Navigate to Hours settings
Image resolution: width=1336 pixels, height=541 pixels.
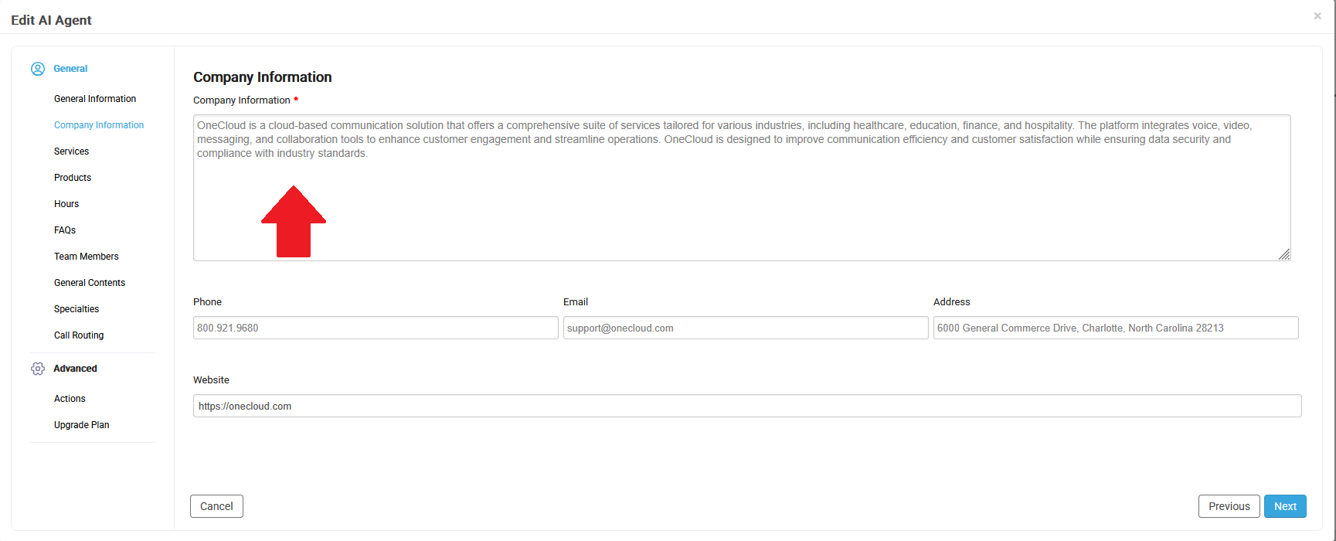[66, 204]
